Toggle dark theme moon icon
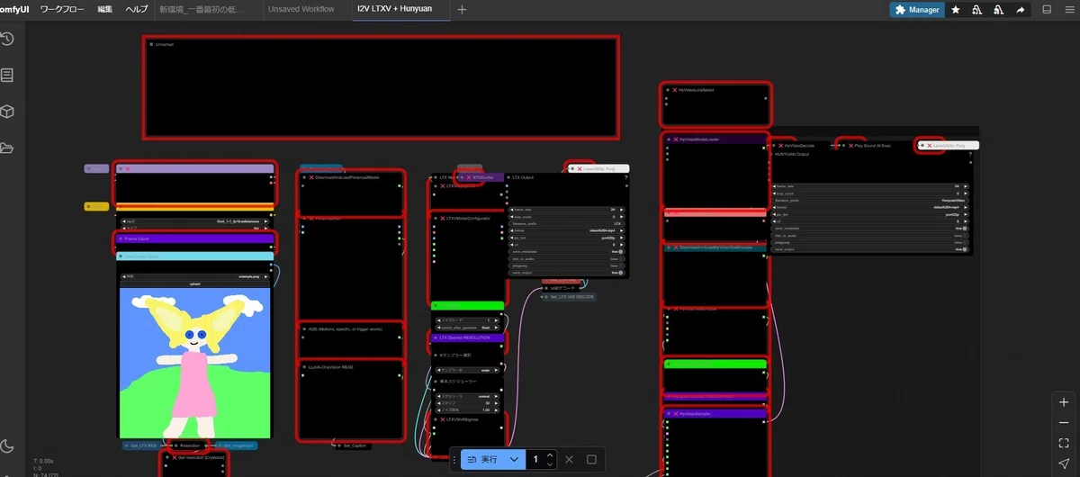This screenshot has height=477, width=1080. coord(7,445)
